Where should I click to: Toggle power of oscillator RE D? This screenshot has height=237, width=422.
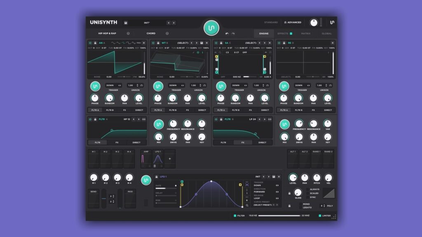[x=279, y=43]
